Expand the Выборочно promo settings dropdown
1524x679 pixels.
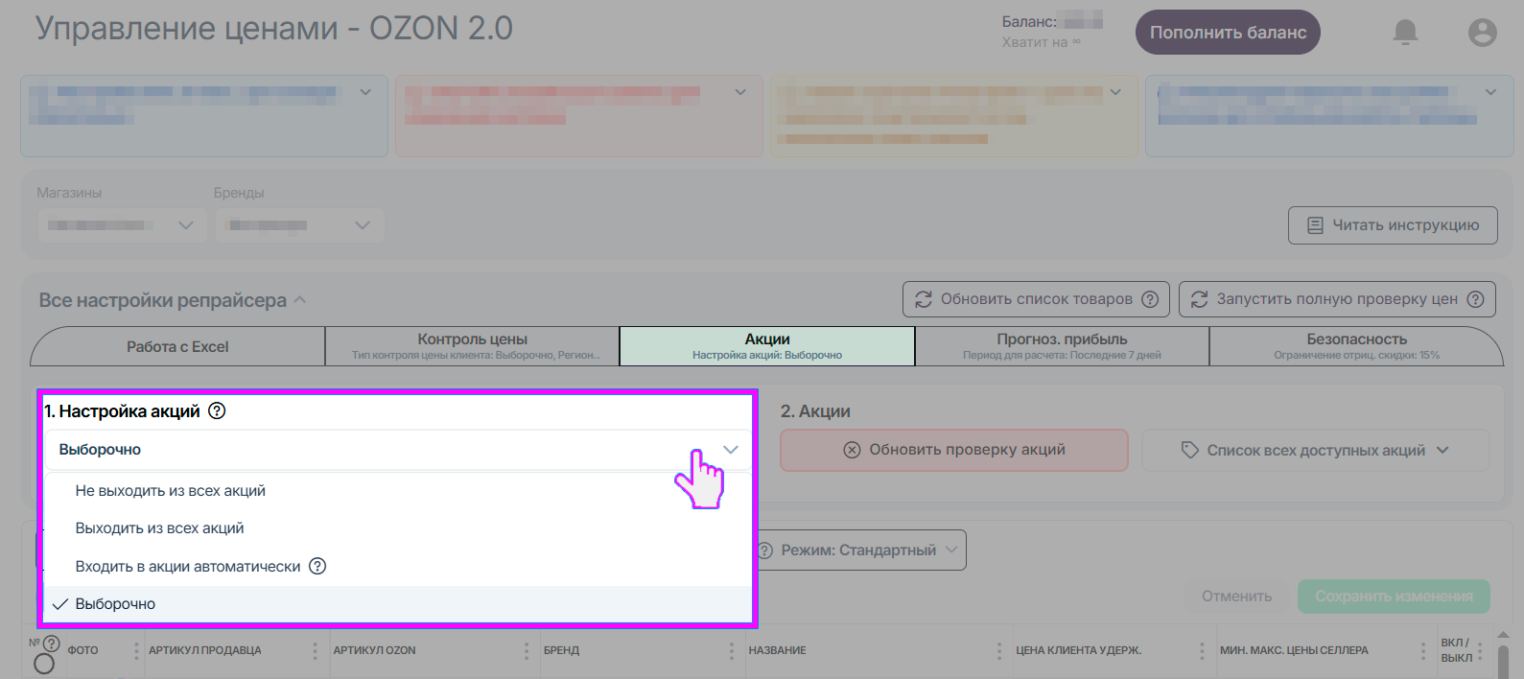tap(398, 450)
